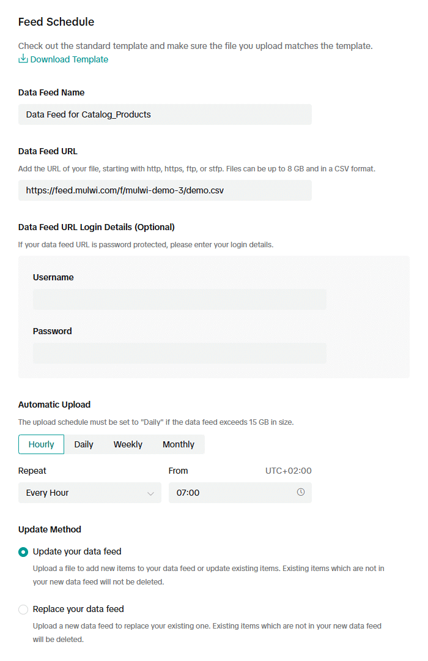Click the Download Template link
Viewport: 428px width, 661px height.
(x=67, y=59)
